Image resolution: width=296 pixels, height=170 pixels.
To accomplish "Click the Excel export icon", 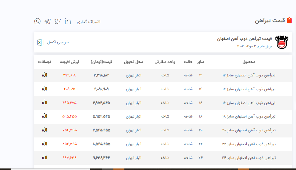I will click(41, 42).
